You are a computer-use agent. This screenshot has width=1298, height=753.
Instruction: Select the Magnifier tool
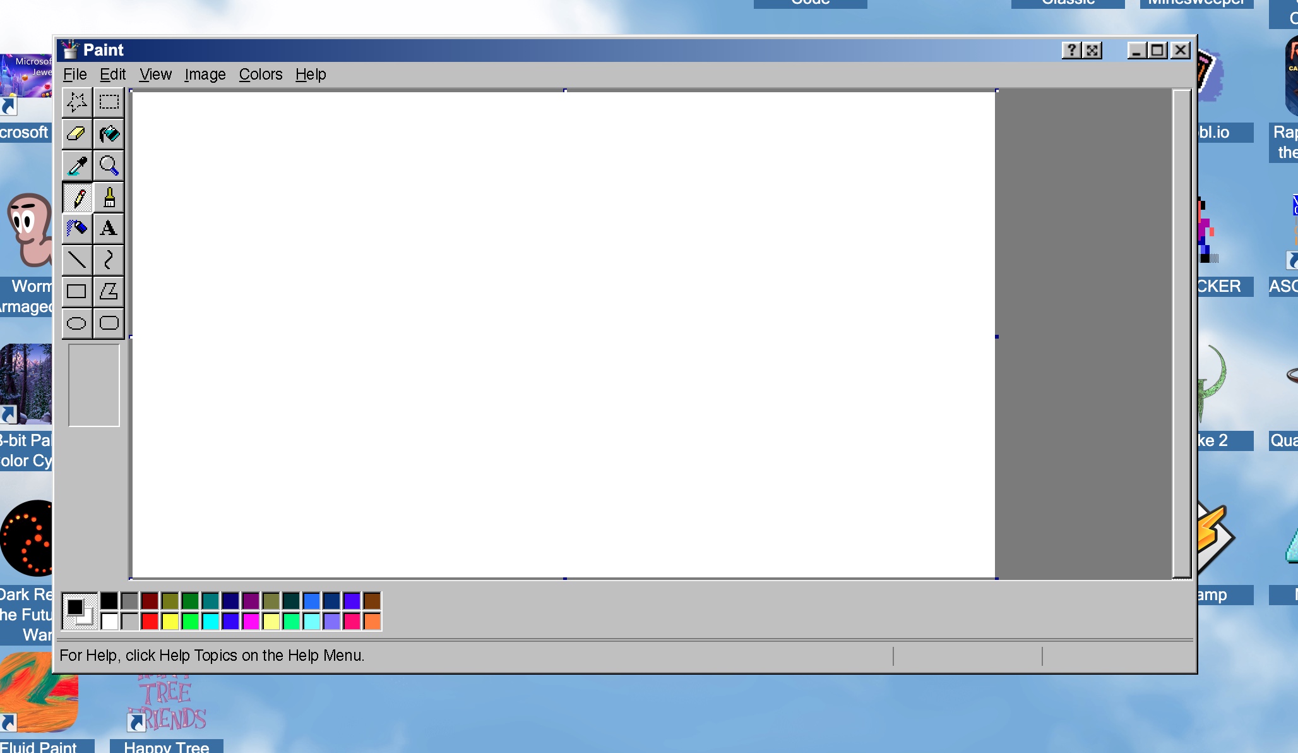point(109,166)
